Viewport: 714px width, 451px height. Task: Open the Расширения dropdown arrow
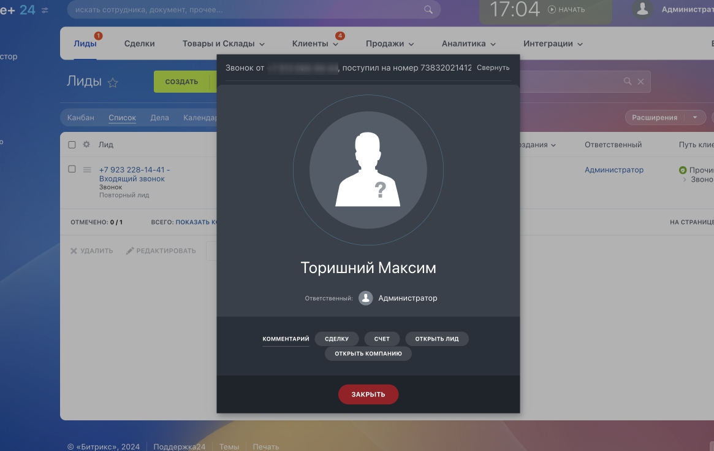pyautogui.click(x=694, y=117)
